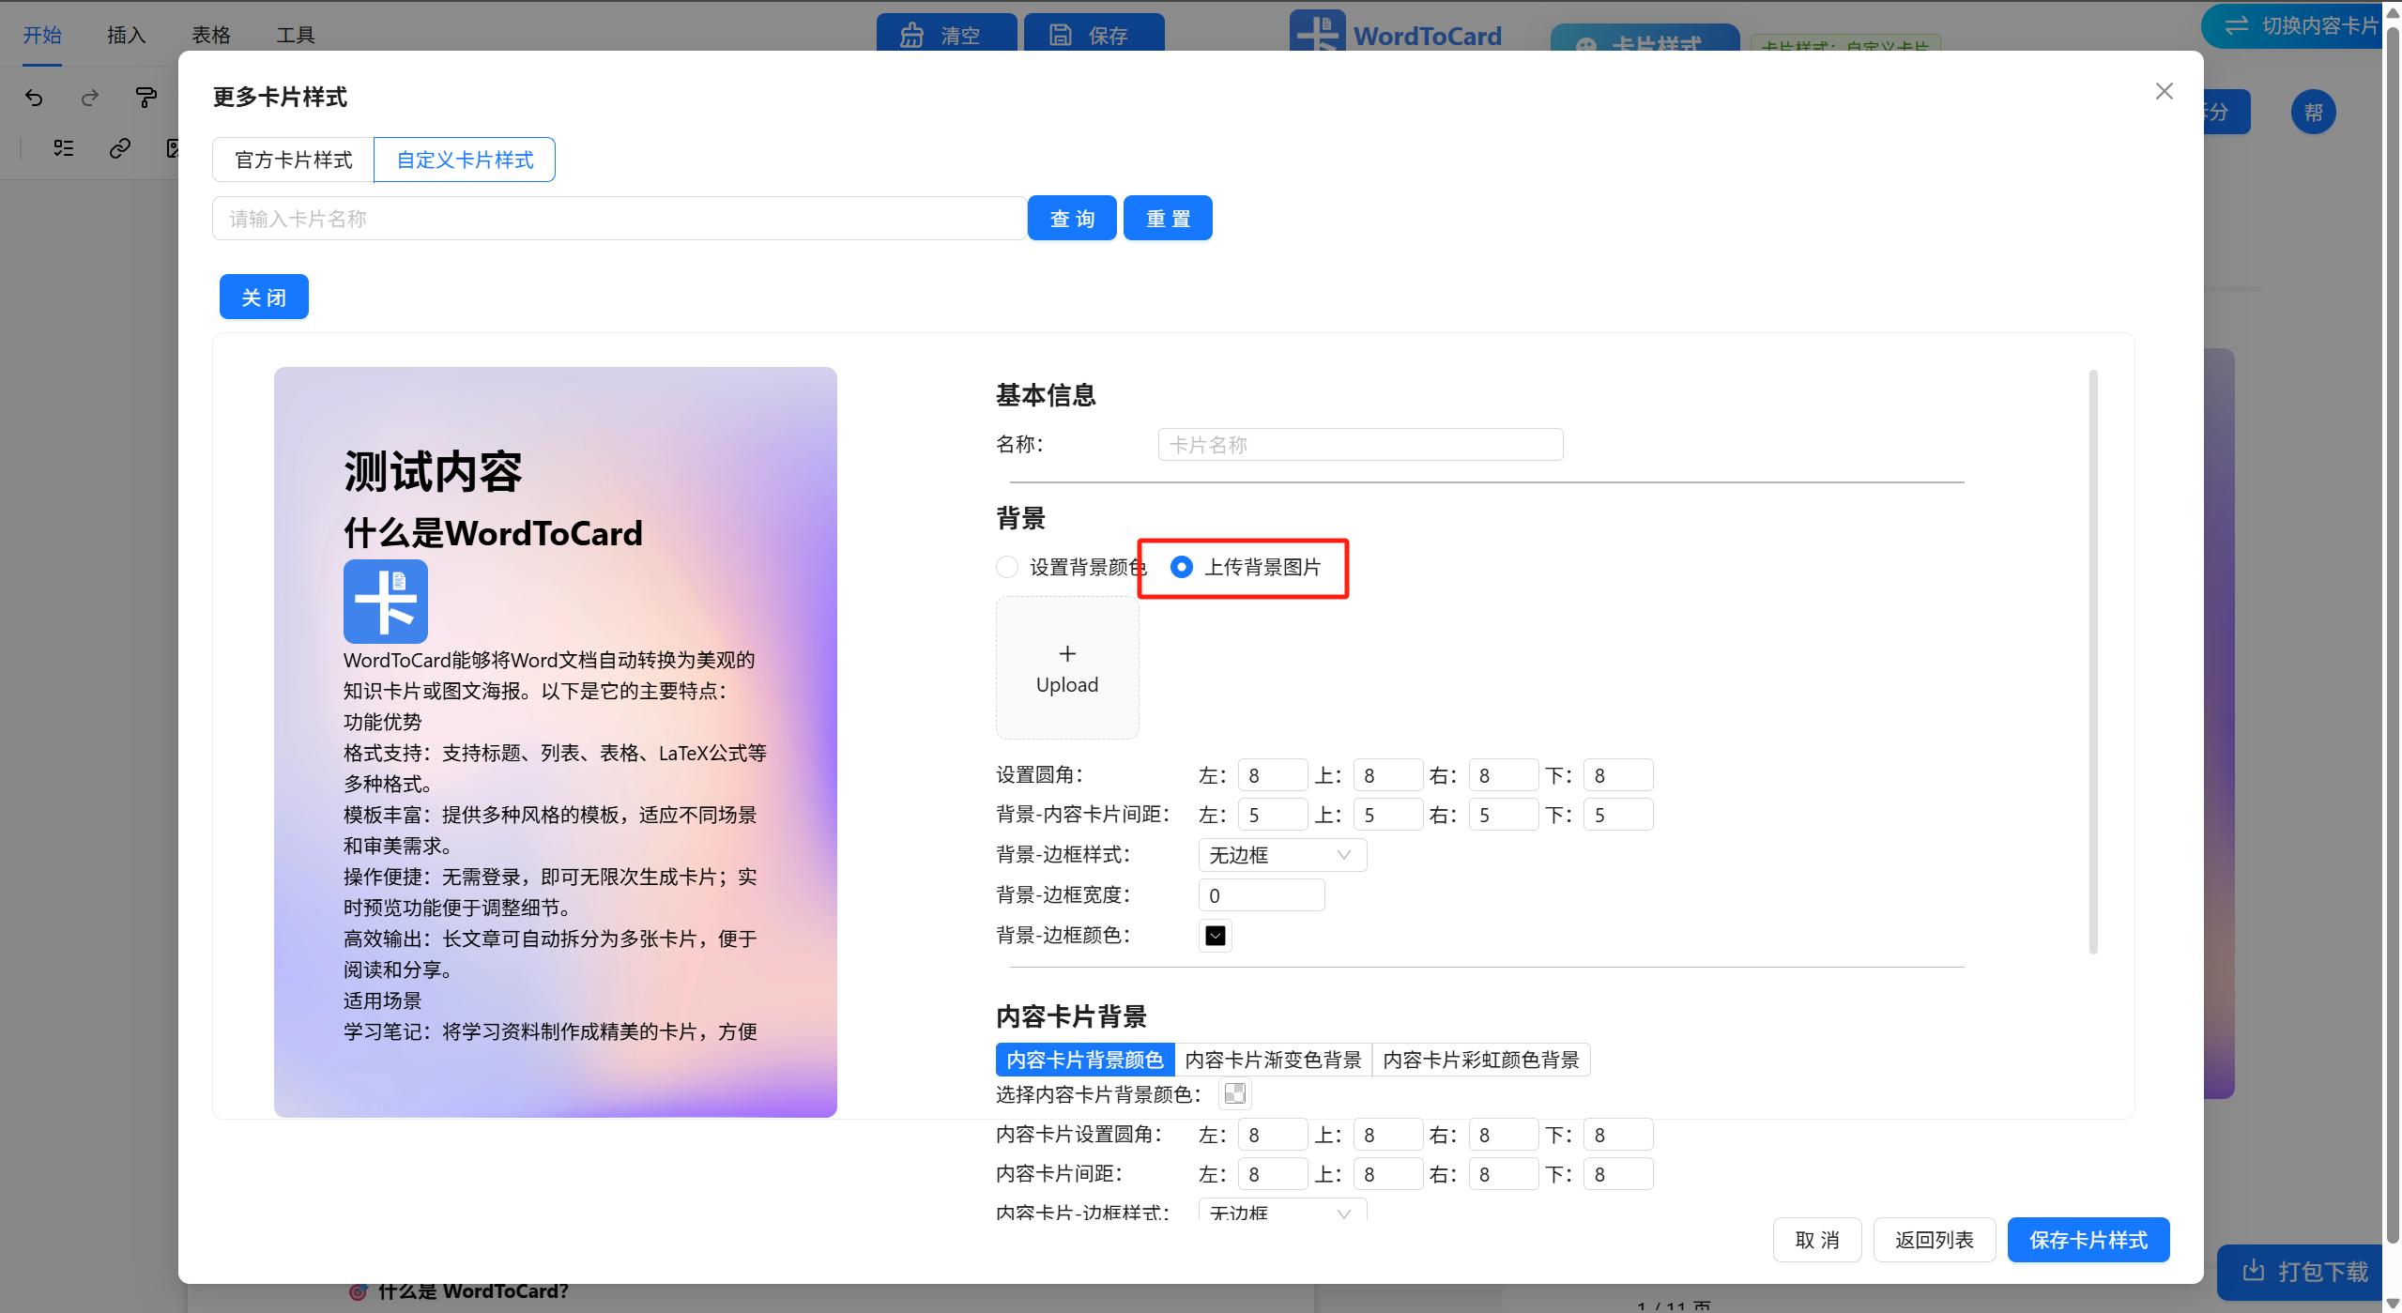The height and width of the screenshot is (1313, 2402).
Task: Open 选择内容卡片背景颜色 swatch
Action: click(x=1235, y=1093)
